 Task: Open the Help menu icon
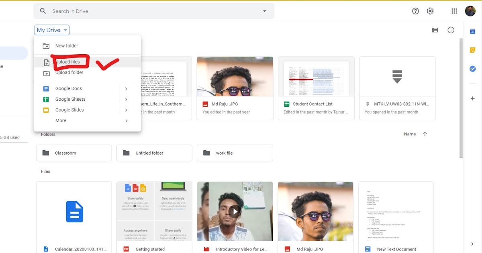415,11
